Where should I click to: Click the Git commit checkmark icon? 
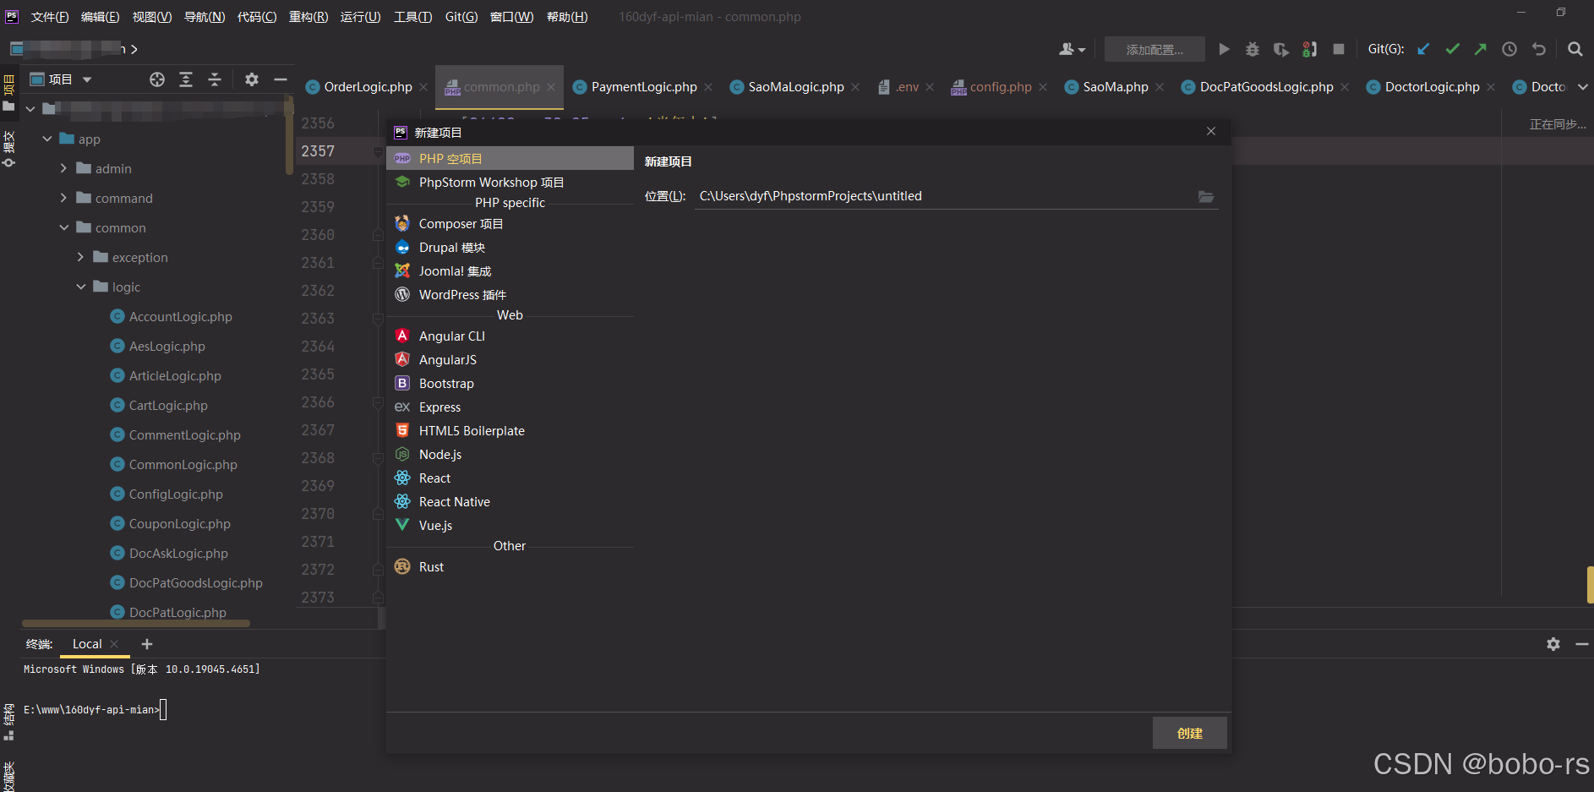(x=1452, y=49)
